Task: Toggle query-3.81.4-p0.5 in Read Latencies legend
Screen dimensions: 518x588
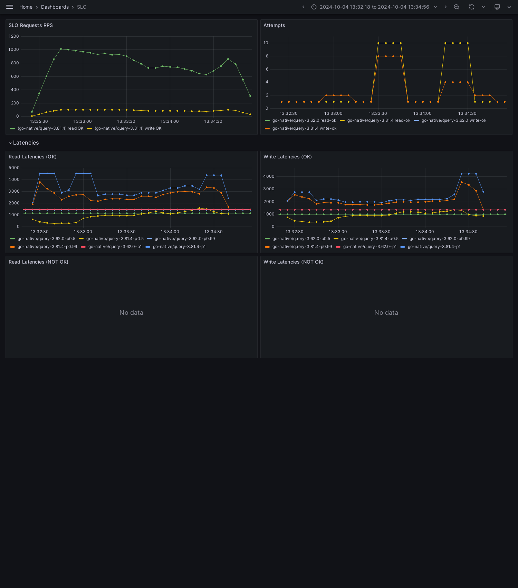Action: pos(115,239)
